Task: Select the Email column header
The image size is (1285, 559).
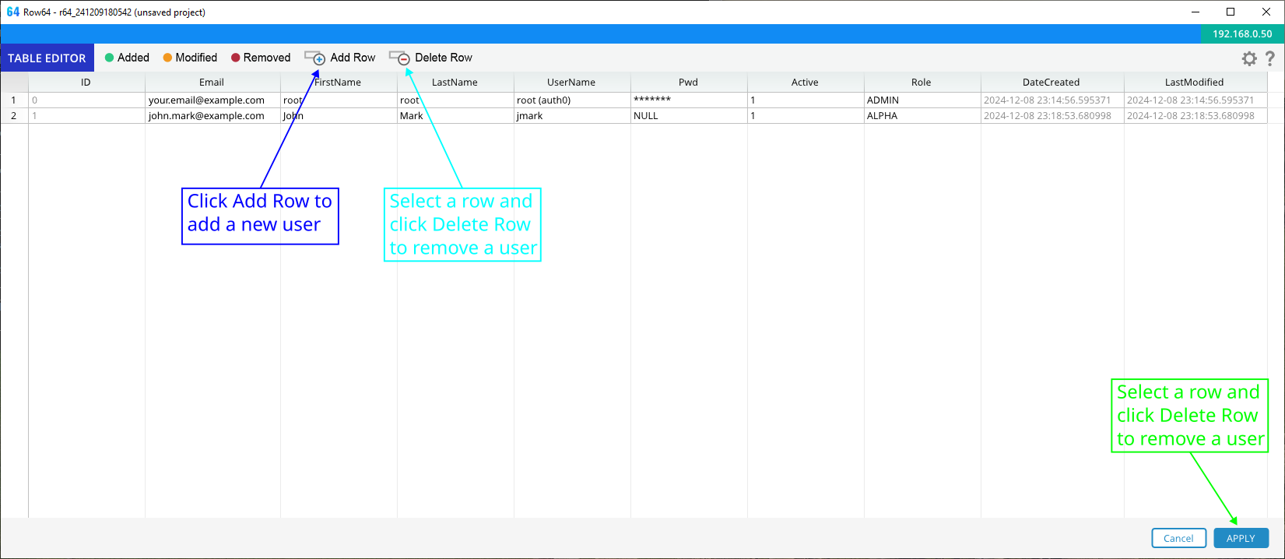Action: coord(212,83)
